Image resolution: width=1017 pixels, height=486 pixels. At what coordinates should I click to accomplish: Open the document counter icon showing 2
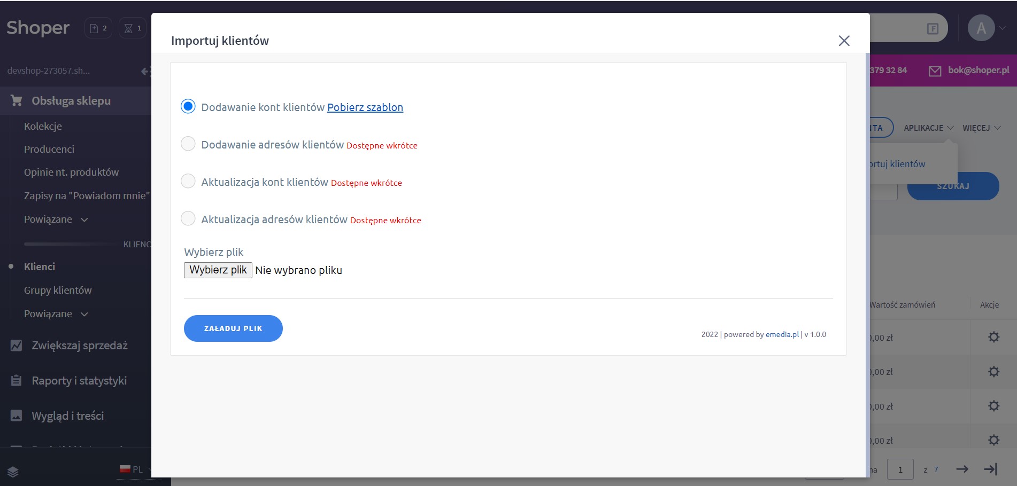[x=98, y=28]
